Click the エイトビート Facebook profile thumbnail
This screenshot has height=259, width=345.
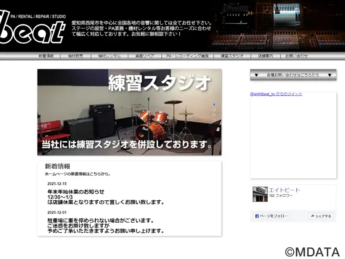click(260, 194)
